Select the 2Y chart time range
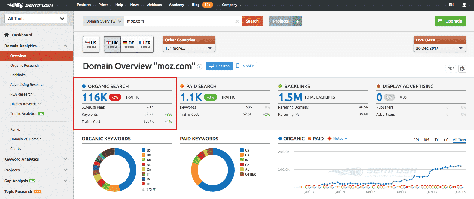Image resolution: width=474 pixels, height=199 pixels. pyautogui.click(x=446, y=139)
